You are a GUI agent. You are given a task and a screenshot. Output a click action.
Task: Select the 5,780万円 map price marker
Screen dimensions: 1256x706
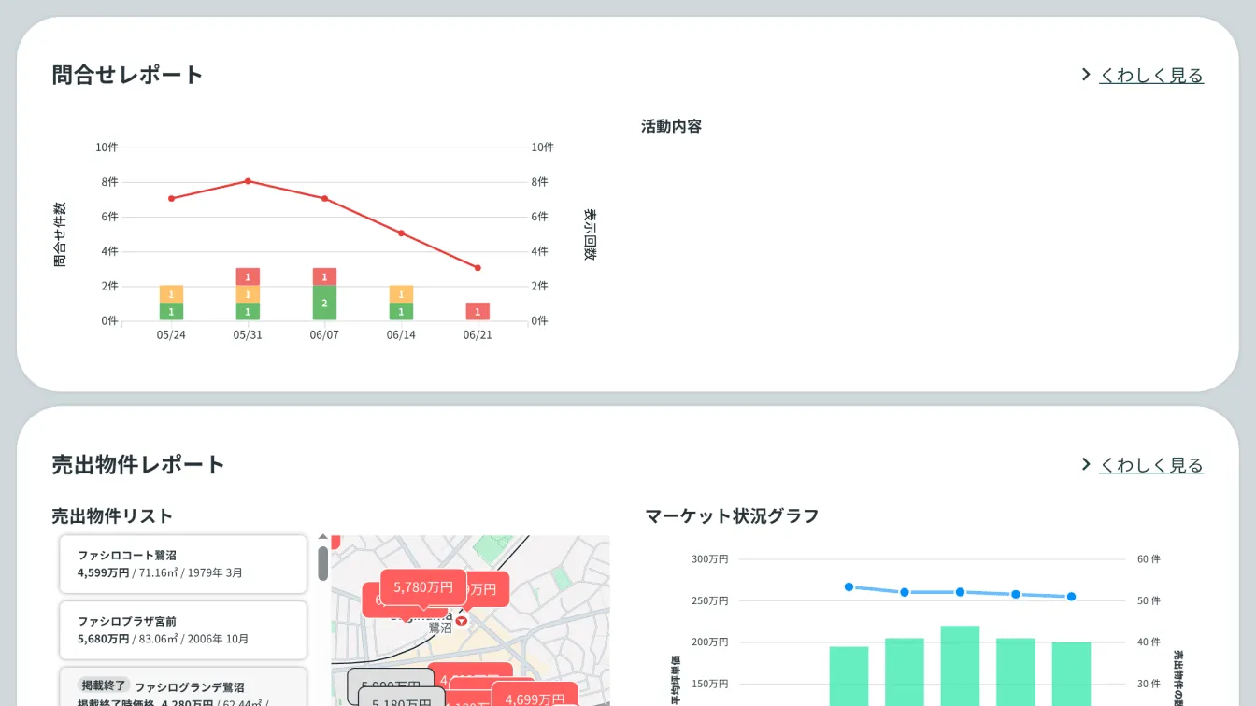click(423, 588)
